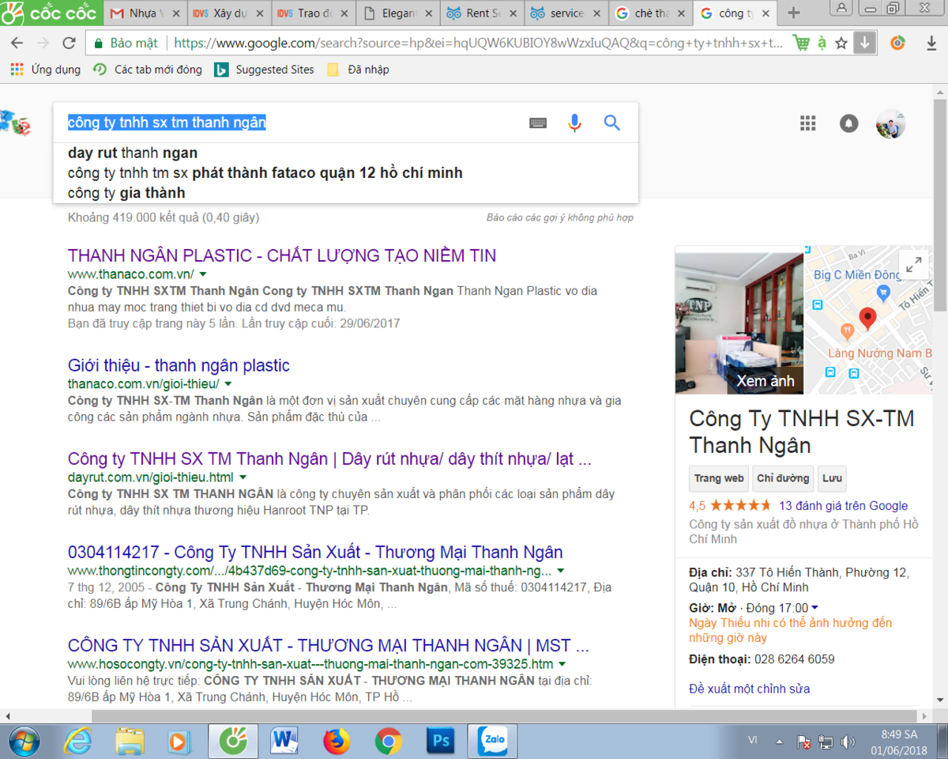Open Word from the taskbar
This screenshot has width=948, height=759.
[x=284, y=742]
